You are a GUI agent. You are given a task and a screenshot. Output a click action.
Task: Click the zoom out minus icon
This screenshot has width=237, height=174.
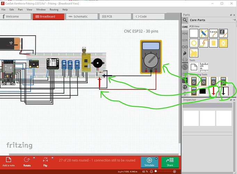coord(152,172)
